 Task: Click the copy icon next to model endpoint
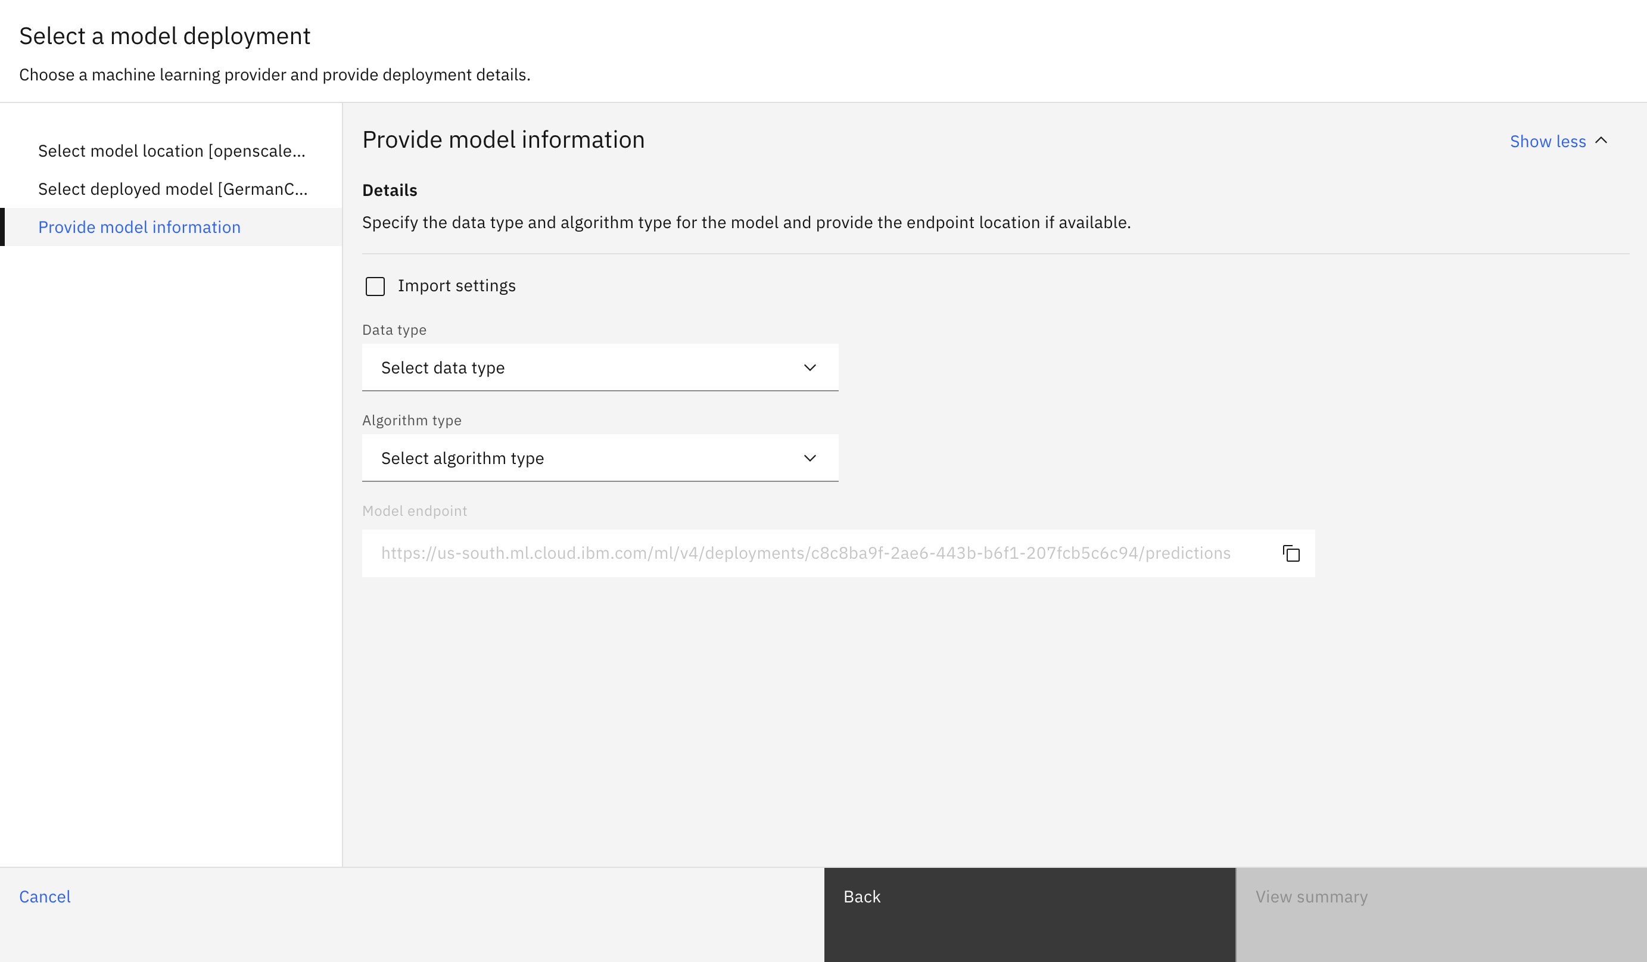(1292, 553)
